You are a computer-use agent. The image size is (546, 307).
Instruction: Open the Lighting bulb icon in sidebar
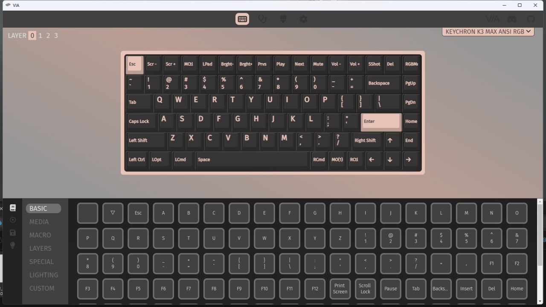tap(13, 245)
